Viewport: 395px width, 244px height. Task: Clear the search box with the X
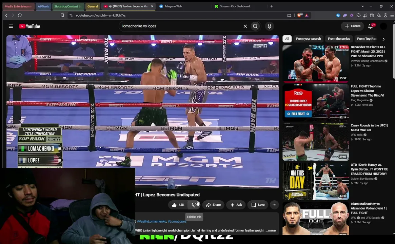click(245, 26)
